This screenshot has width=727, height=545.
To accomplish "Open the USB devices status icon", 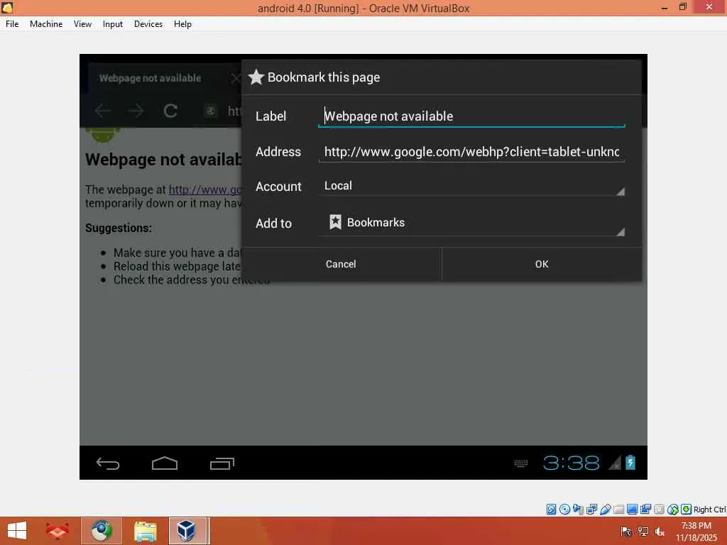I will 605,510.
